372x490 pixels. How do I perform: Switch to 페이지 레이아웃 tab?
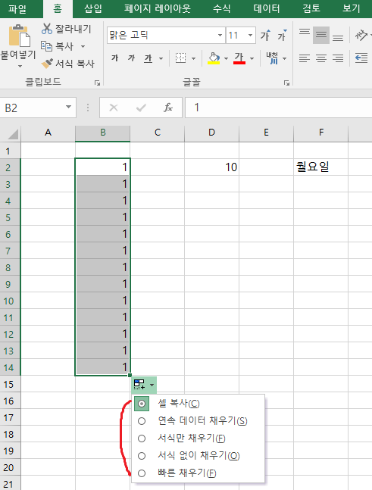(158, 8)
